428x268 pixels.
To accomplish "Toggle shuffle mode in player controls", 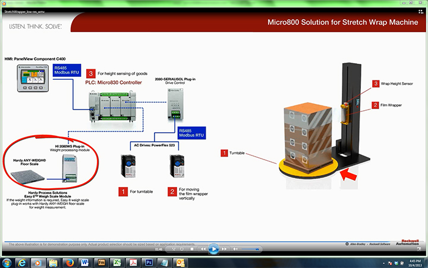I will [174, 249].
